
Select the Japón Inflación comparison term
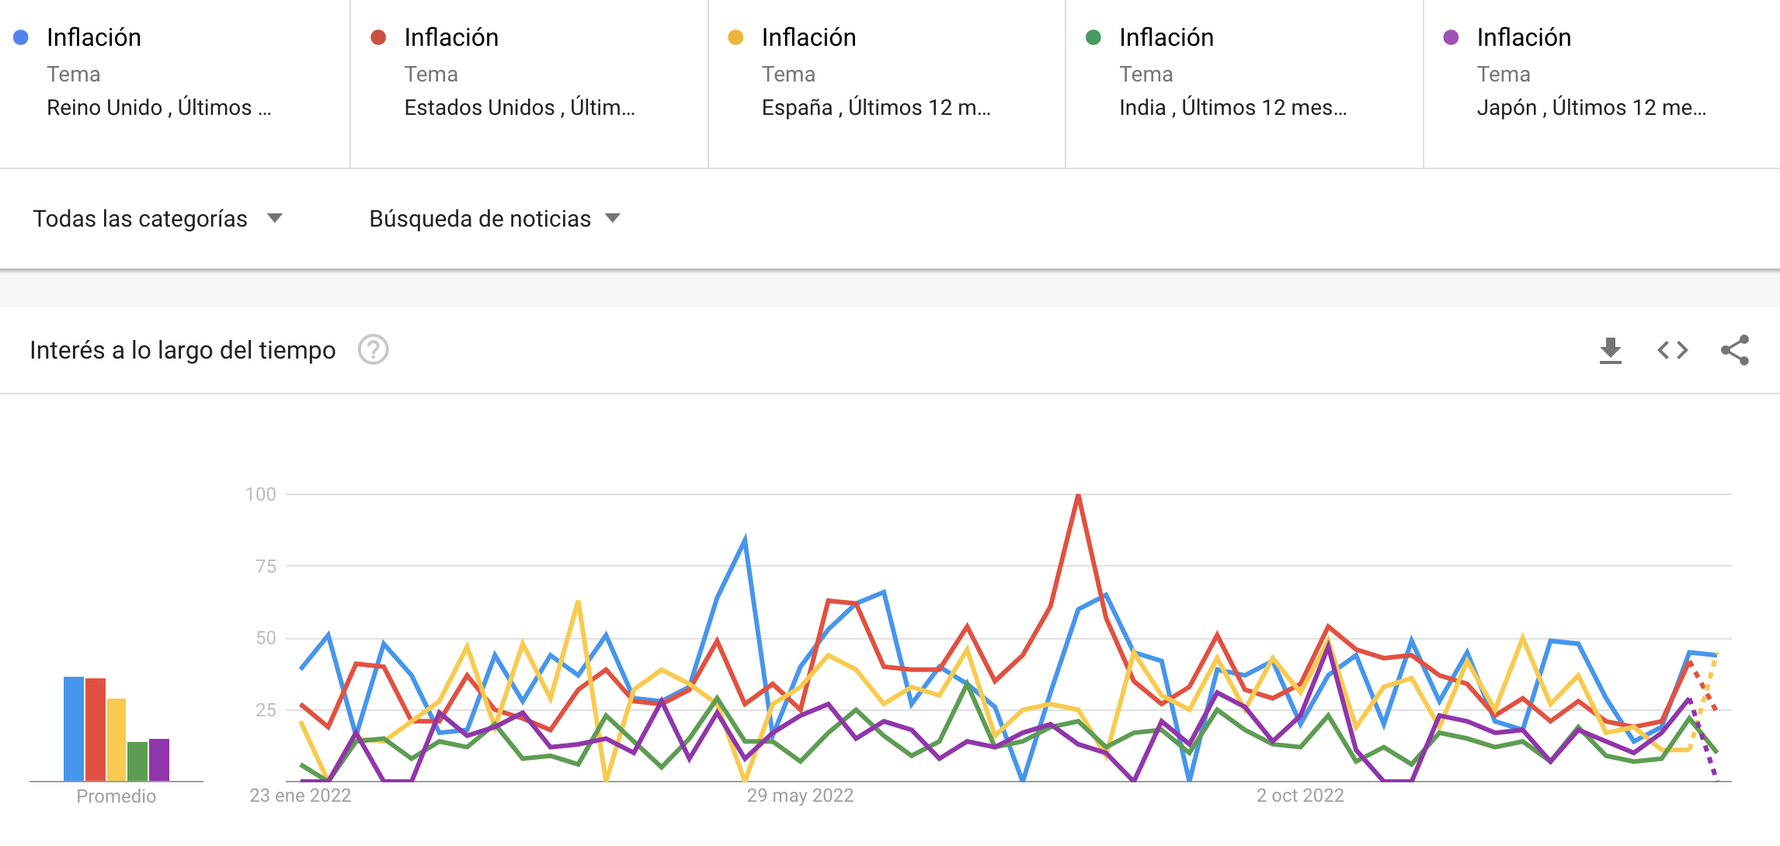pos(1602,84)
